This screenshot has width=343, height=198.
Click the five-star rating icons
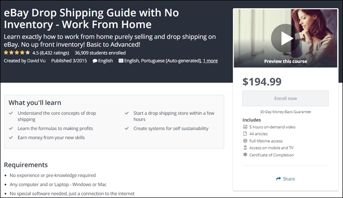[x=16, y=52]
